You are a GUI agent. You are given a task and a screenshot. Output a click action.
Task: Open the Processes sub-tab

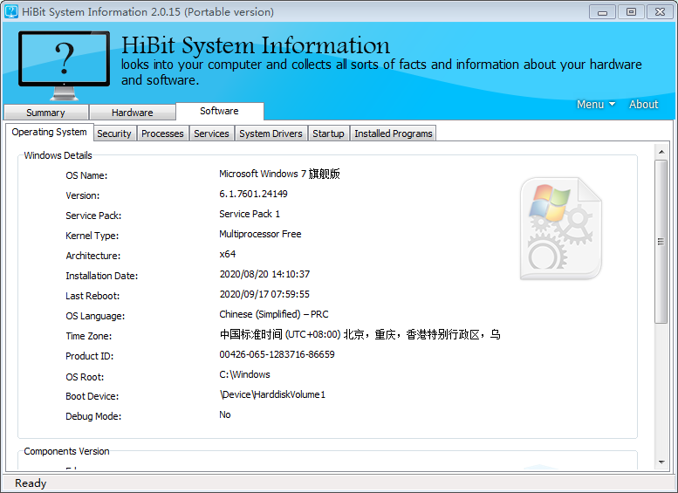click(162, 134)
